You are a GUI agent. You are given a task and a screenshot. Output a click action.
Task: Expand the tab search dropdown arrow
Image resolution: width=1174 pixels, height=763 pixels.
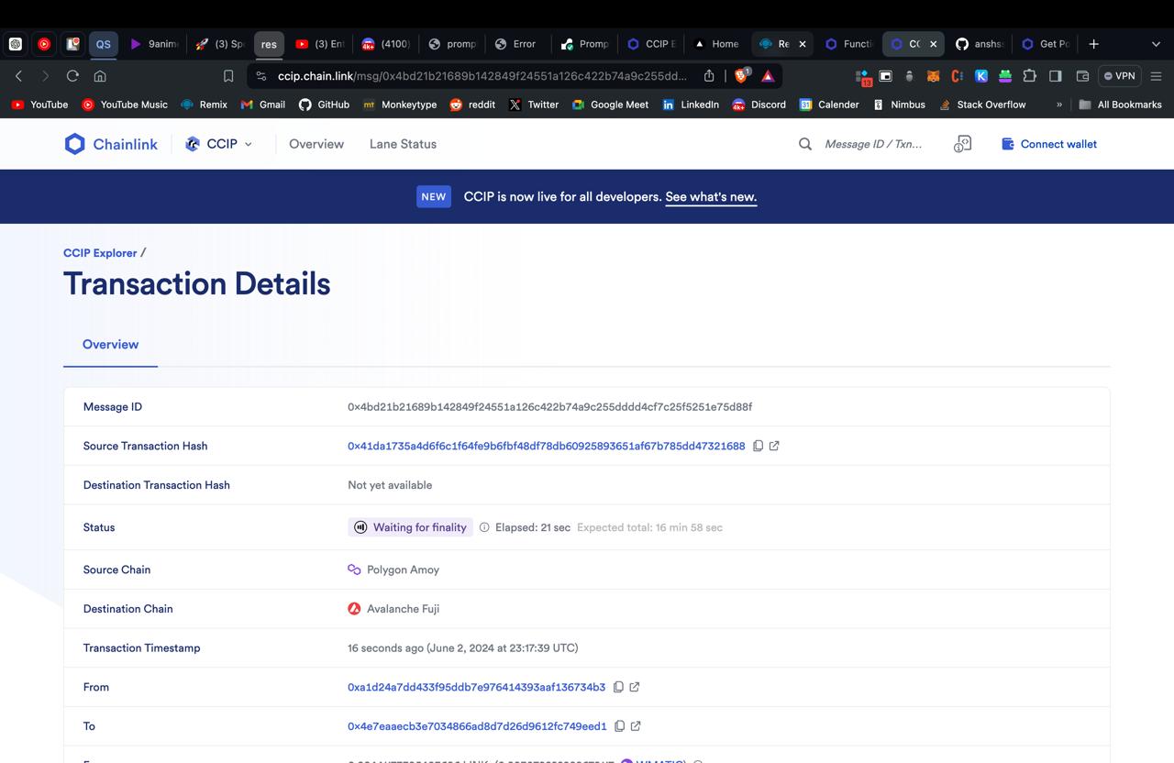(x=1156, y=44)
